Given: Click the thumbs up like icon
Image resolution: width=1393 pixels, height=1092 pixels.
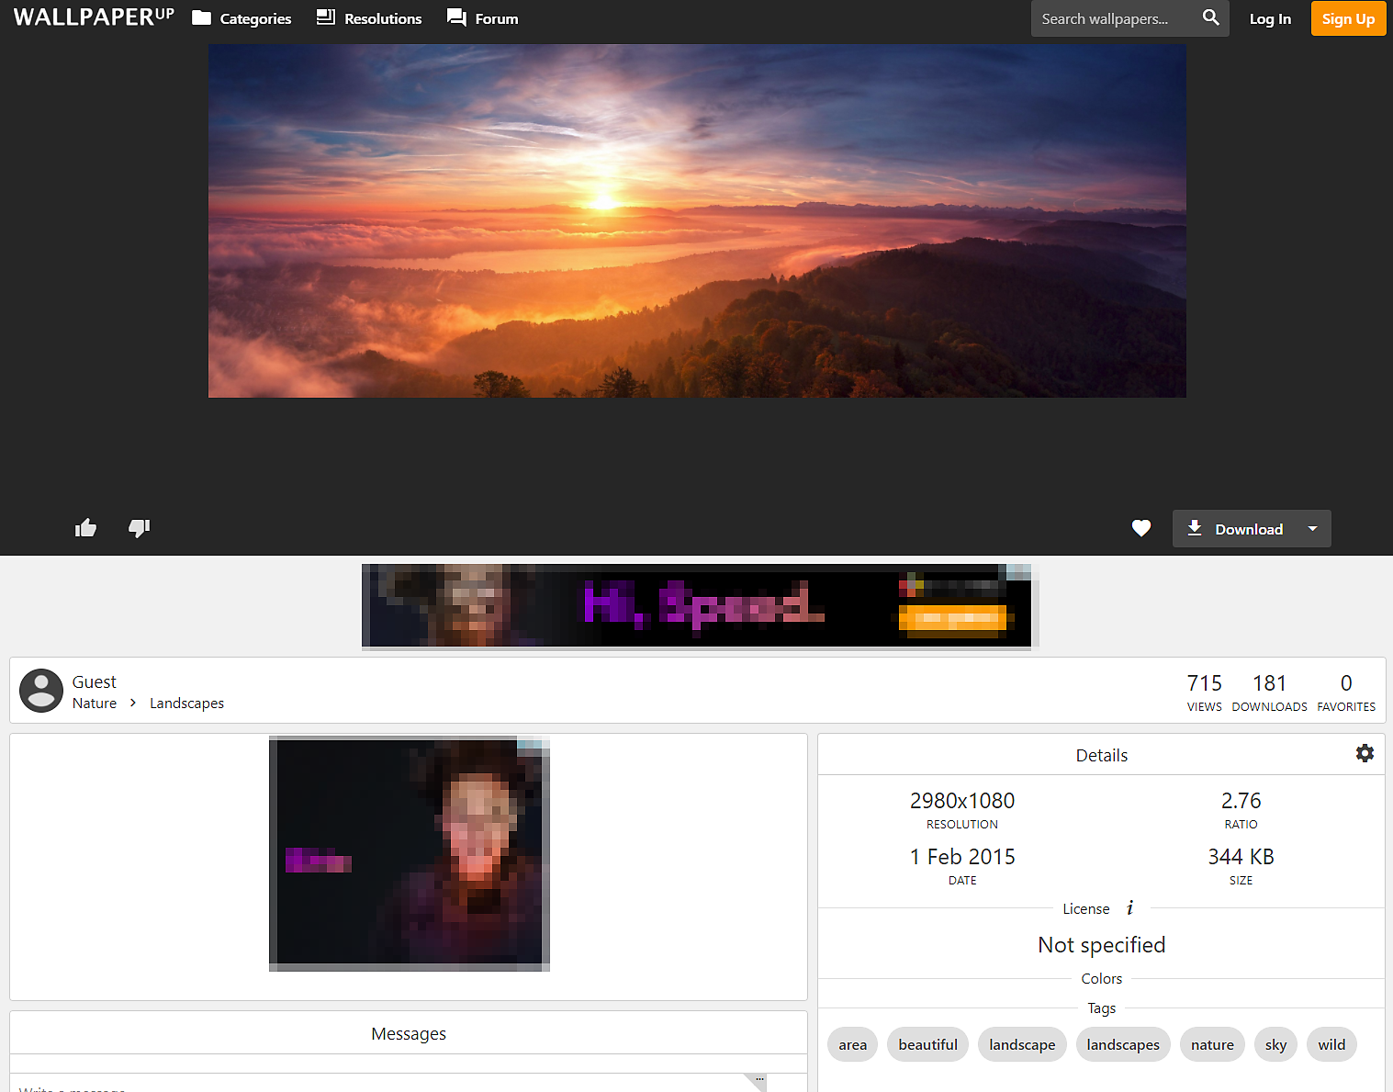Looking at the screenshot, I should [x=85, y=528].
